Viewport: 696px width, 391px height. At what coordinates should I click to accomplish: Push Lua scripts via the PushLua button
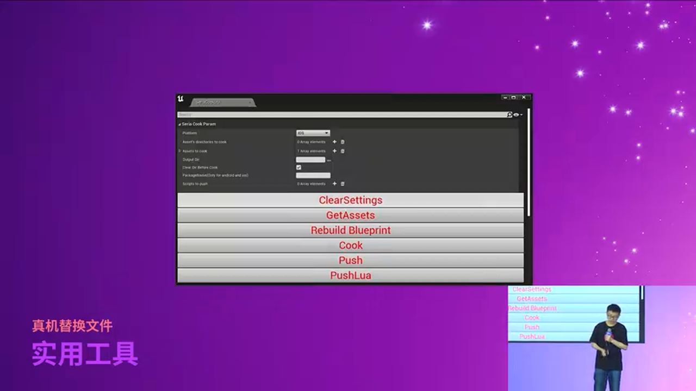350,275
